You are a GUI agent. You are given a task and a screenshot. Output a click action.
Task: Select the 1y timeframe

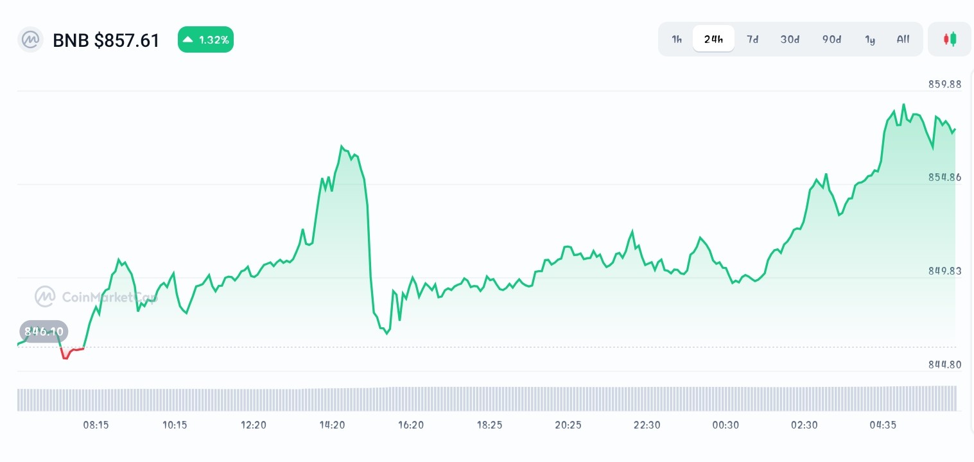[x=870, y=39]
